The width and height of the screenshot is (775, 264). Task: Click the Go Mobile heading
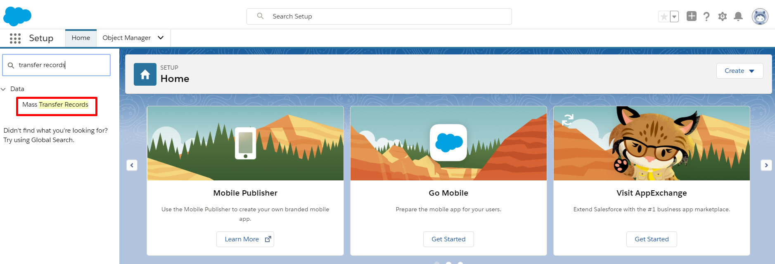tap(448, 193)
